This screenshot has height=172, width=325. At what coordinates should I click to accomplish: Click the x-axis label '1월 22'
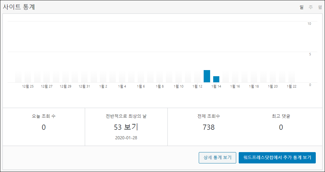(x=292, y=87)
